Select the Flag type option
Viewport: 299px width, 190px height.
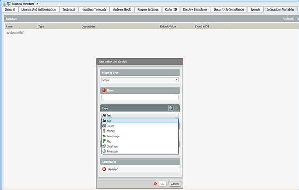(x=109, y=141)
